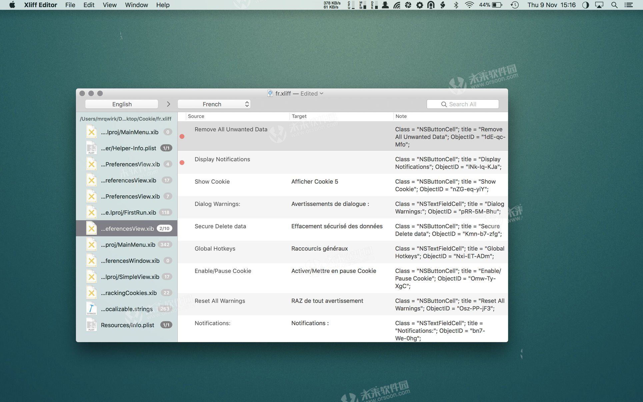
Task: Expand the Edited title dropdown chevron
Action: point(322,94)
